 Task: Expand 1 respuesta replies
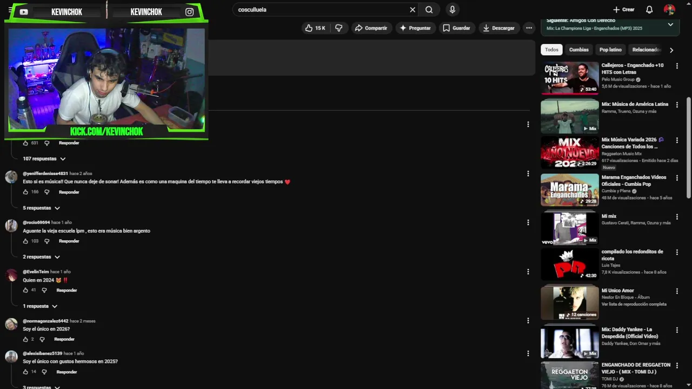40,306
